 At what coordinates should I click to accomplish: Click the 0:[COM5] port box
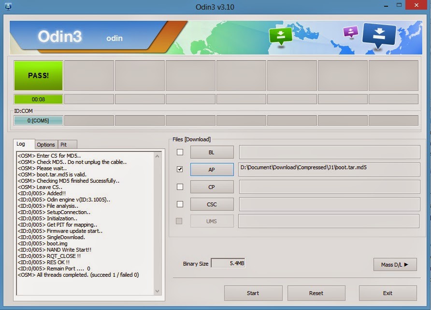pyautogui.click(x=39, y=121)
